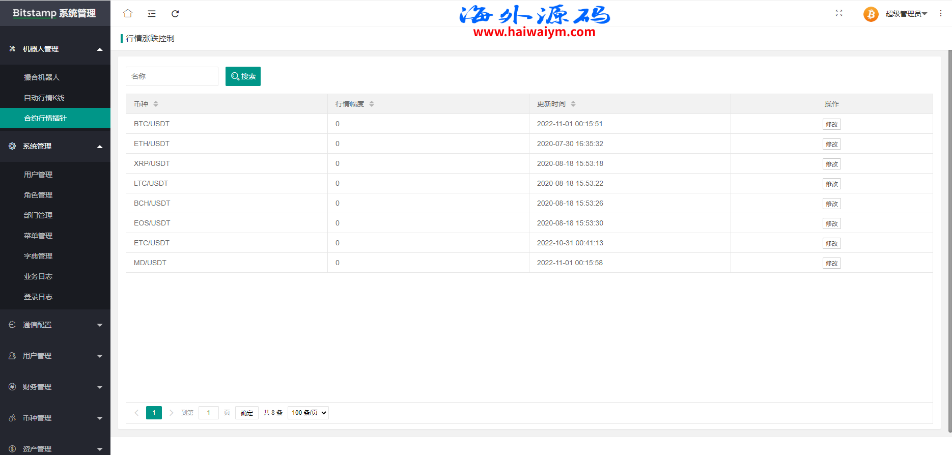952x455 pixels.
Task: Click the orange Bitcoin avatar icon
Action: [871, 14]
